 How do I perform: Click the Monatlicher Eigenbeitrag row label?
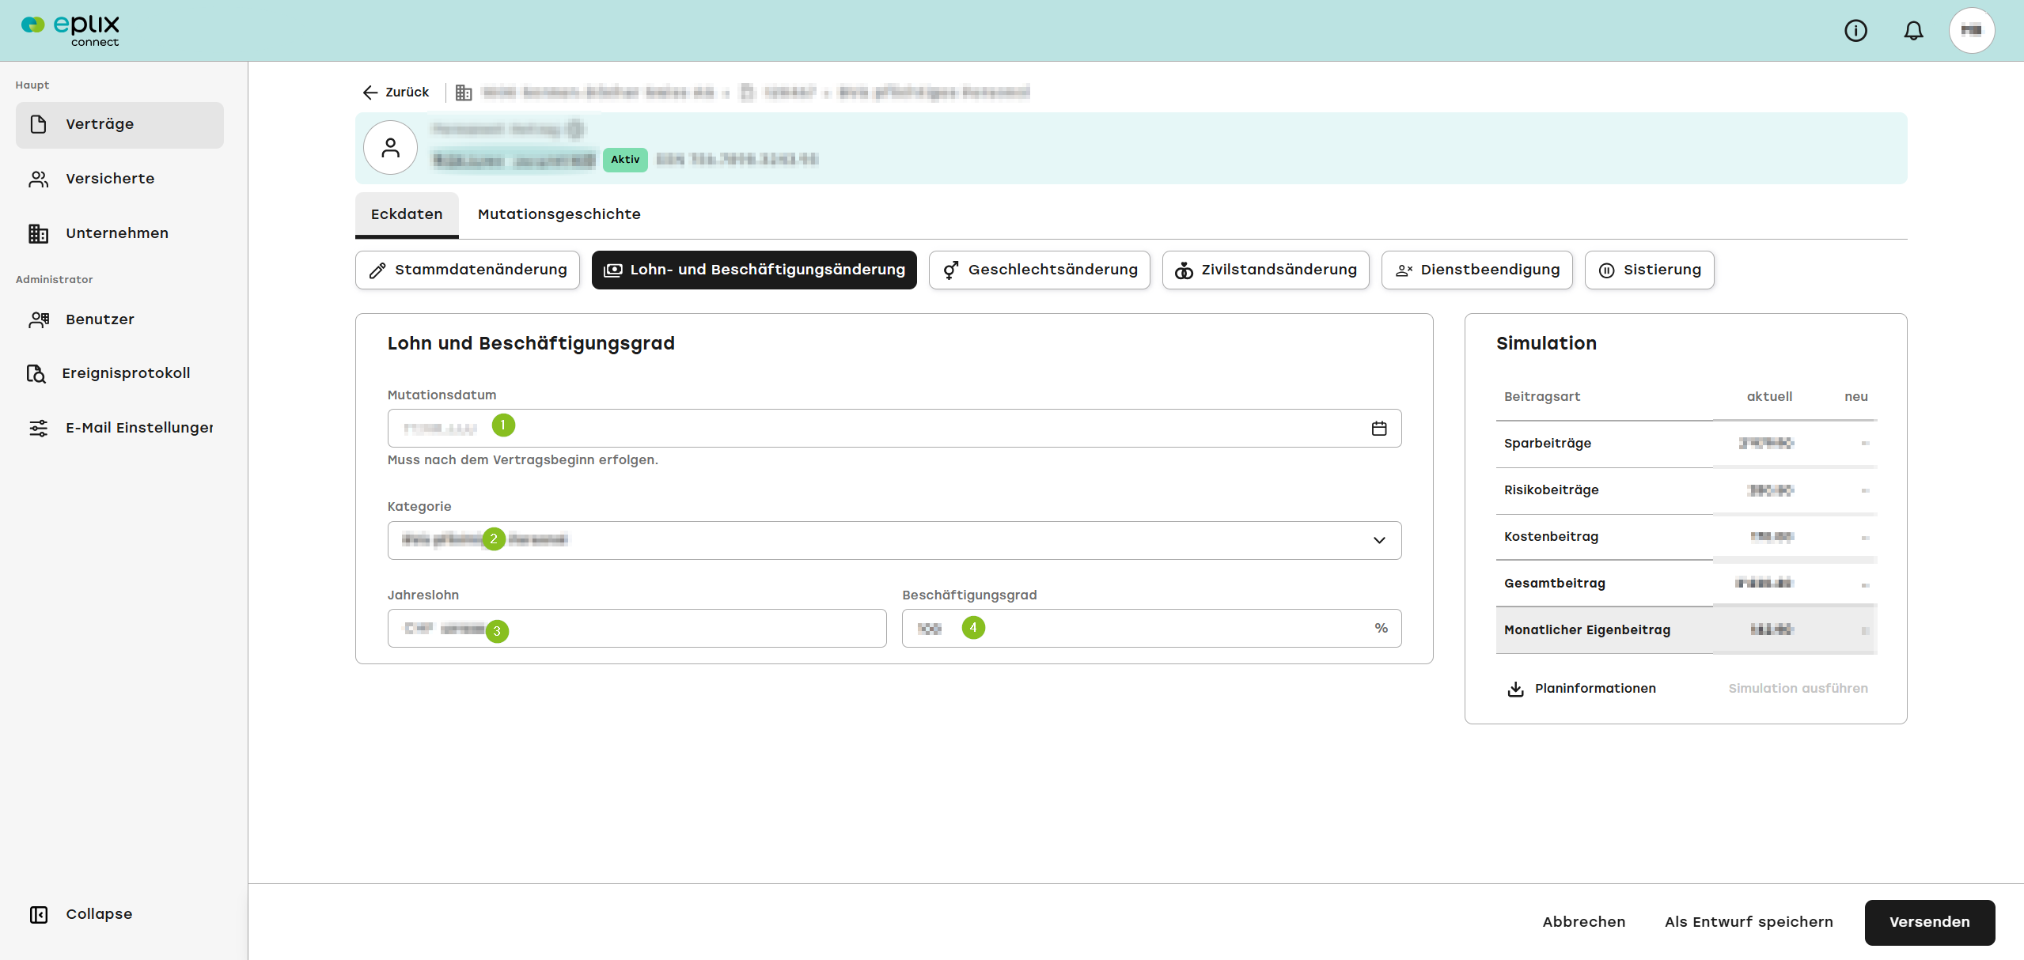click(x=1587, y=630)
